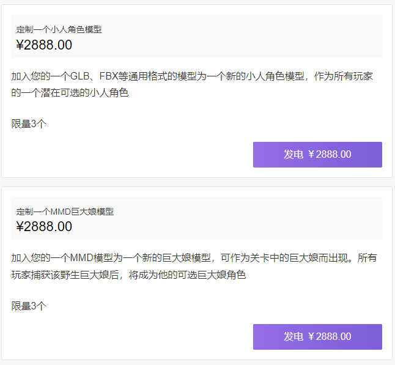Viewport: 395px width, 365px height.
Task: Click 限量3个 text in the MMD巨大娘 card
Action: [29, 306]
